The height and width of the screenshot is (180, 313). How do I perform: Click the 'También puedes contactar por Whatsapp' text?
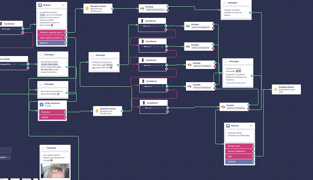point(238,134)
